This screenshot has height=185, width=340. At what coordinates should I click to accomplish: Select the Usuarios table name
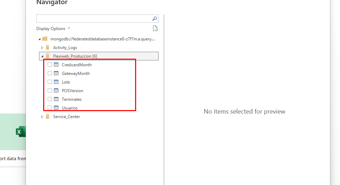(x=69, y=108)
